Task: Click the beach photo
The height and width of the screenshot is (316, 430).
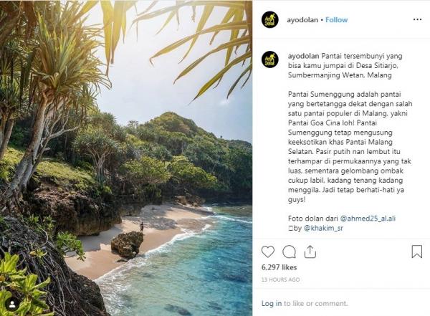Action: [x=126, y=158]
